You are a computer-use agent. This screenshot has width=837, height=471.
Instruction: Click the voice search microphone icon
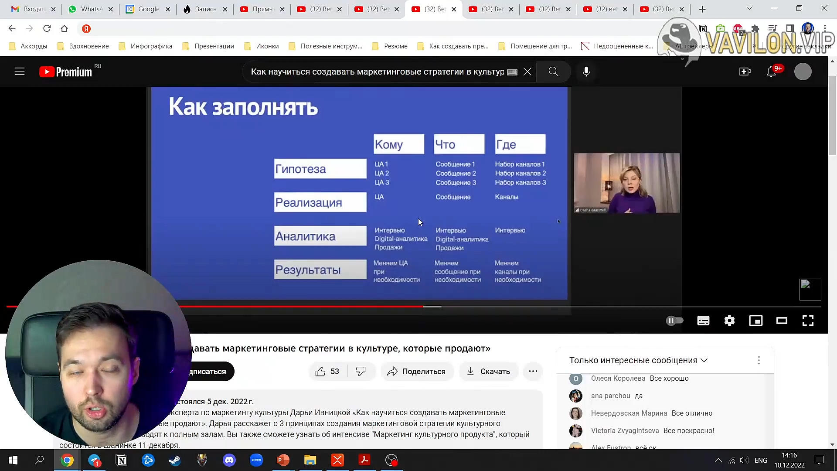click(586, 72)
